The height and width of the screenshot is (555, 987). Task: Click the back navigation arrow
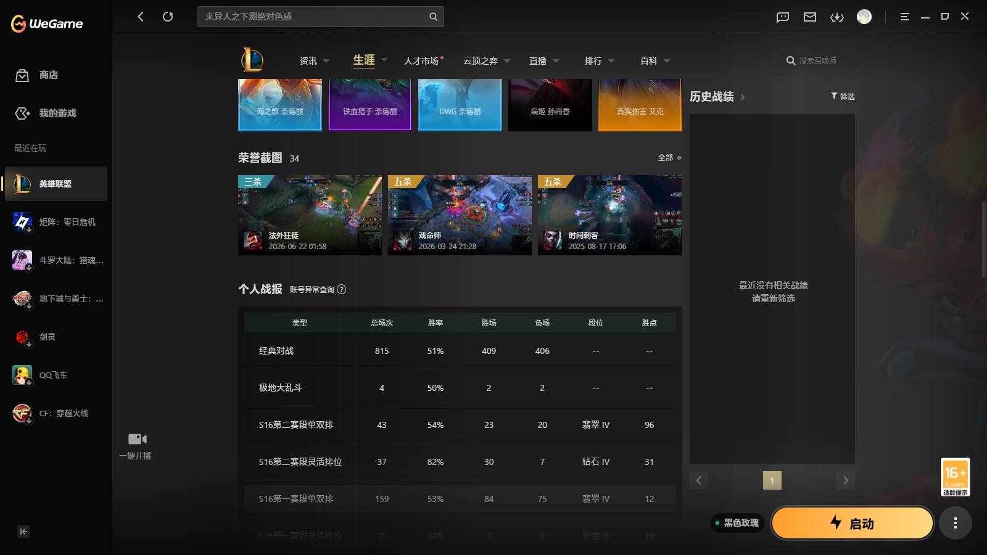[141, 17]
